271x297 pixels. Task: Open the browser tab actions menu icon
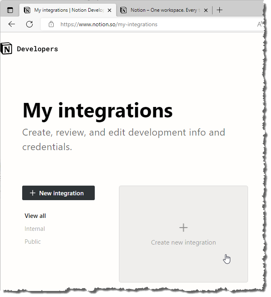10,10
